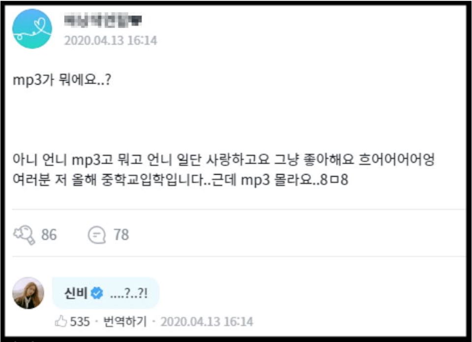Screen dimensions: 472x342
Task: Click the post timestamp 2020.04.13 16:14 under the username
Action: [111, 40]
